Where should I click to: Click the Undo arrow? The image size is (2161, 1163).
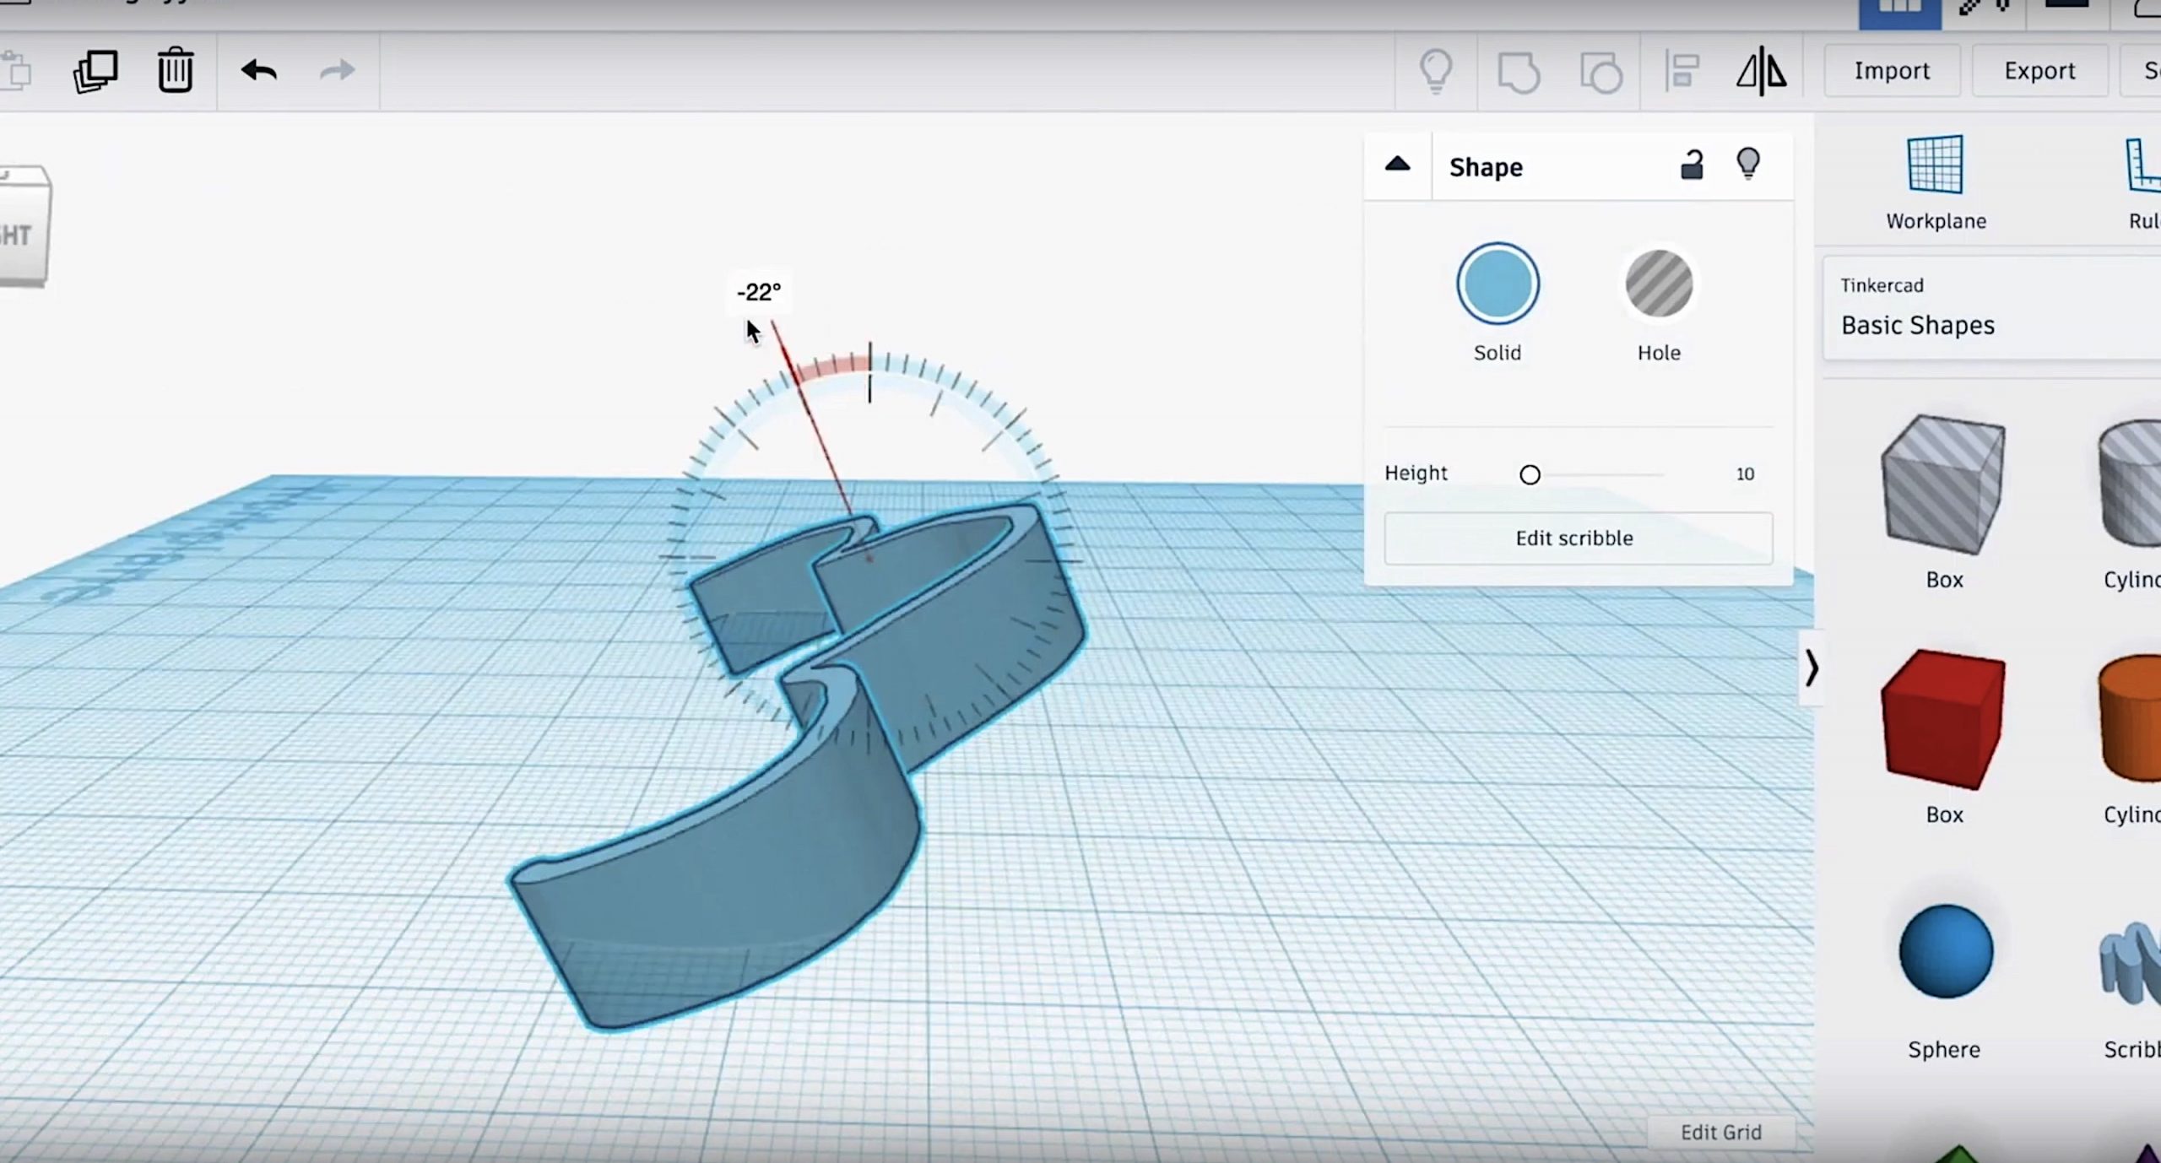point(259,71)
